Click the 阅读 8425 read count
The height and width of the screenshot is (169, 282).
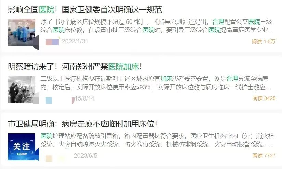[x=264, y=98]
